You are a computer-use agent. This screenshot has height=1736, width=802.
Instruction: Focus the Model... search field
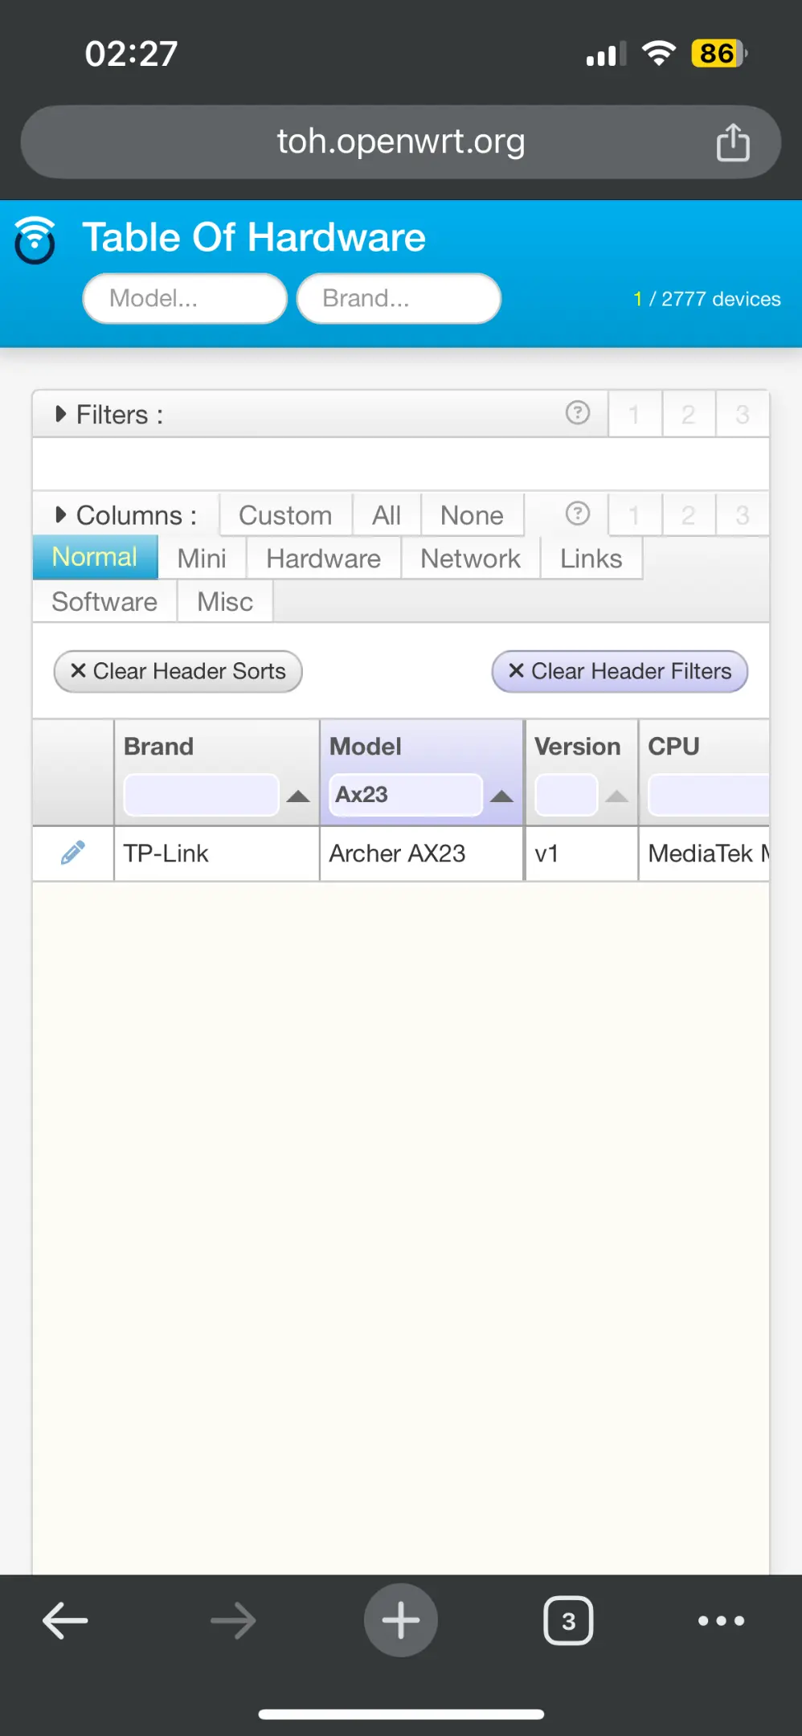pyautogui.click(x=185, y=298)
